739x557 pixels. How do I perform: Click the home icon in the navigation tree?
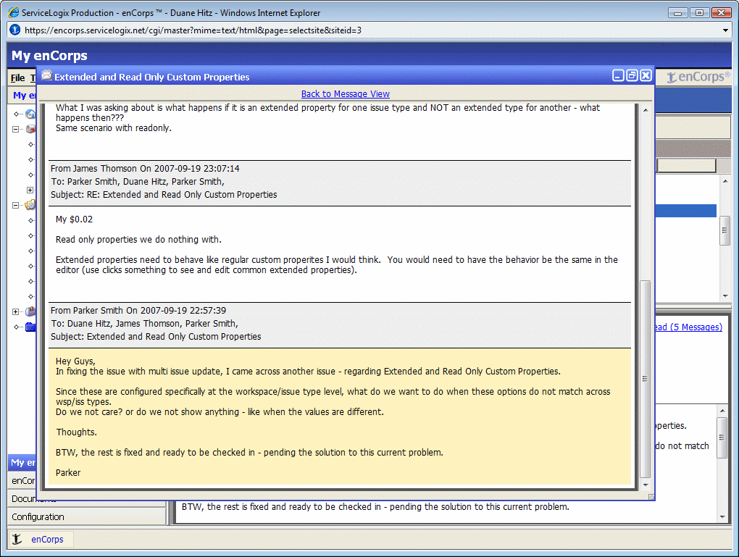coord(30,114)
